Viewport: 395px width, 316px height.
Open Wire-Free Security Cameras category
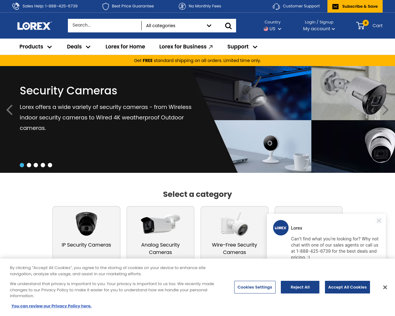[235, 233]
